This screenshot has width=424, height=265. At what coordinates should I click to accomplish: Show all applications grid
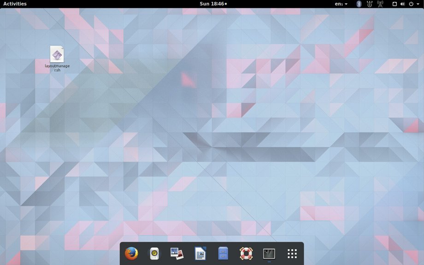coord(292,253)
